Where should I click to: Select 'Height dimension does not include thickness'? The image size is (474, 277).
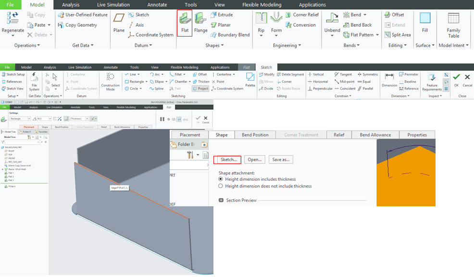[x=221, y=186]
